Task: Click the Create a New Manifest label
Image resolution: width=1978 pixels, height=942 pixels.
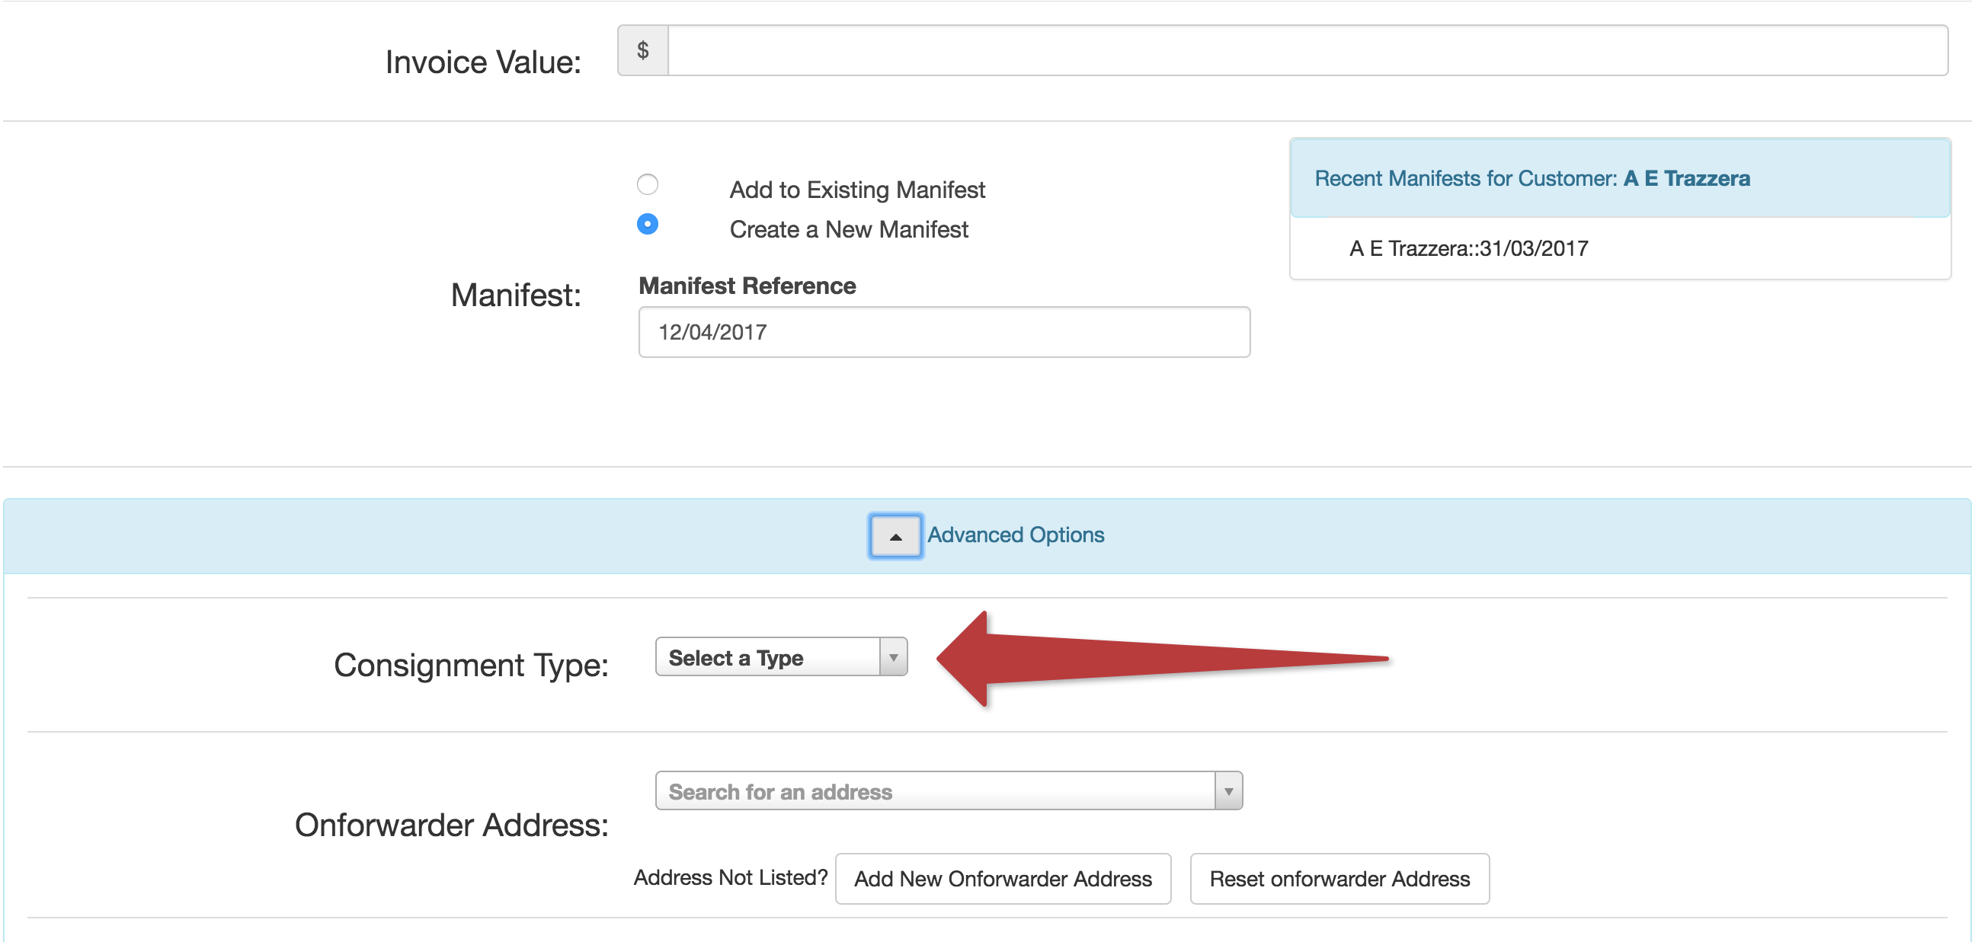Action: coord(848,228)
